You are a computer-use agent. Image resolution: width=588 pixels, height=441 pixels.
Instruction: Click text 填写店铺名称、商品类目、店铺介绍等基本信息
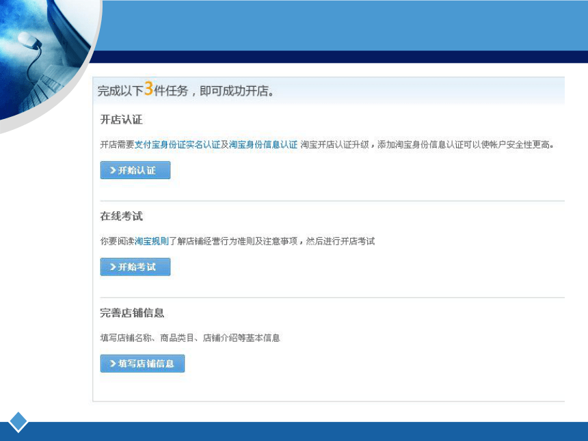(x=190, y=338)
